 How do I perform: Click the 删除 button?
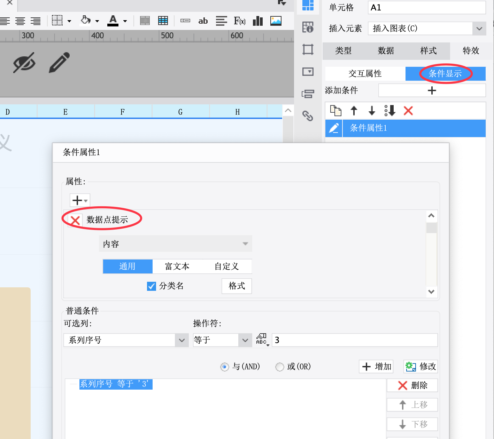412,385
